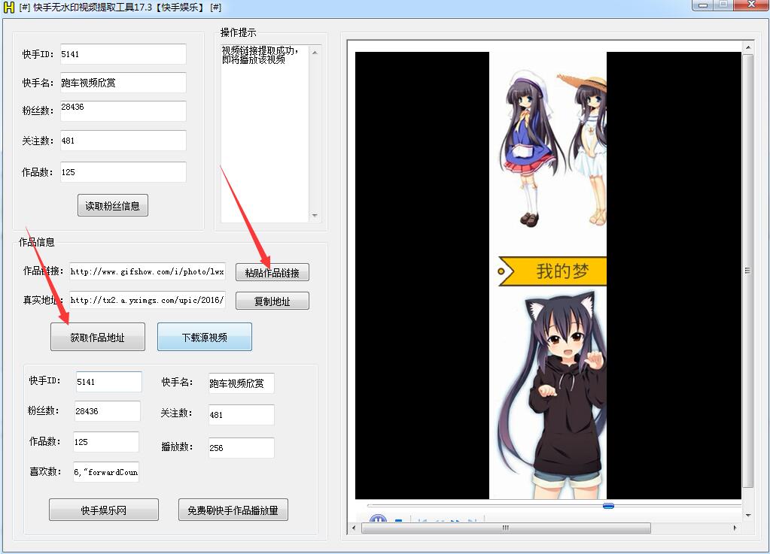Click the up arrow of the 操作提示 scrollbar
The image size is (770, 554).
[315, 53]
